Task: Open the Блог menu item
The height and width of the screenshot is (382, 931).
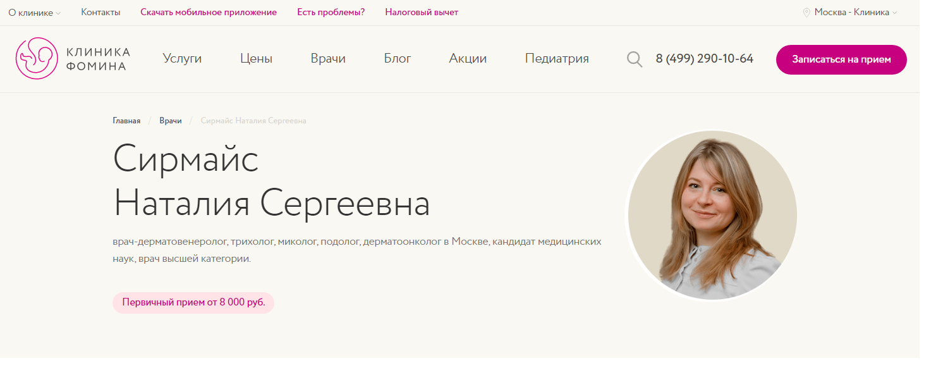Action: 398,59
